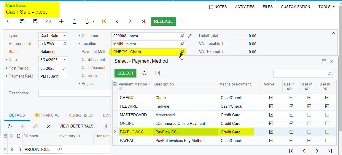Toggle Active checkbox for PAYFLOWCC row

271,132
